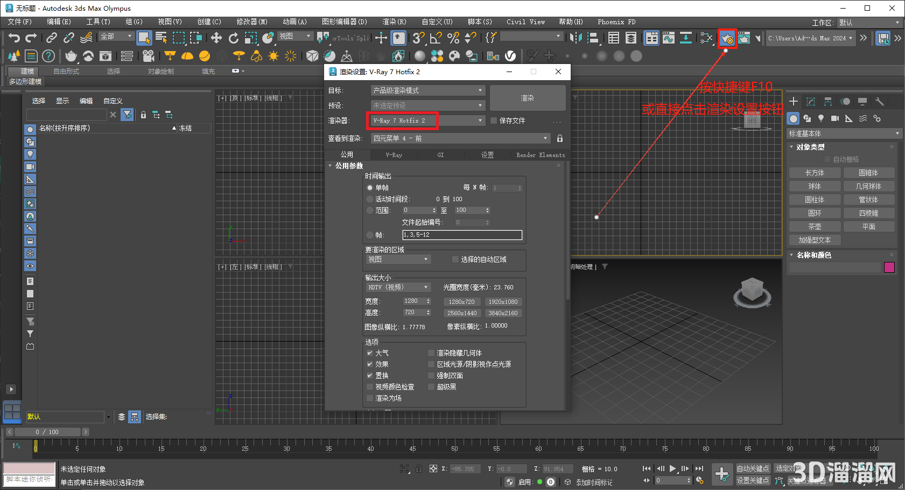
Task: Click the Render Production teapot icon
Action: 745,38
